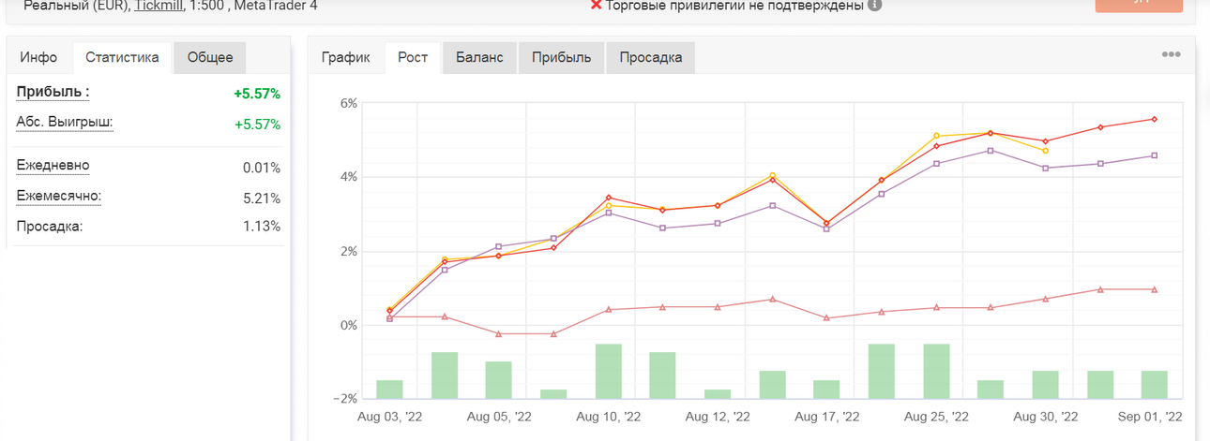
Task: Open the Общее tab
Action: click(210, 57)
